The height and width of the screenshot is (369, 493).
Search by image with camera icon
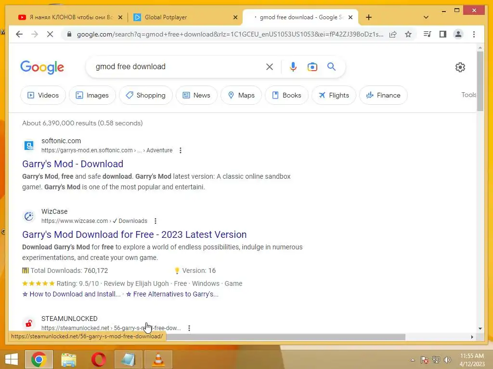pyautogui.click(x=312, y=67)
